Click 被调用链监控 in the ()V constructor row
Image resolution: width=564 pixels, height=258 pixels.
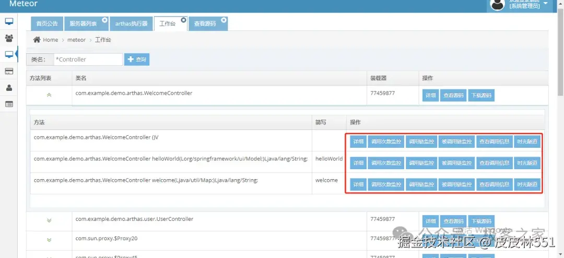[x=456, y=142]
